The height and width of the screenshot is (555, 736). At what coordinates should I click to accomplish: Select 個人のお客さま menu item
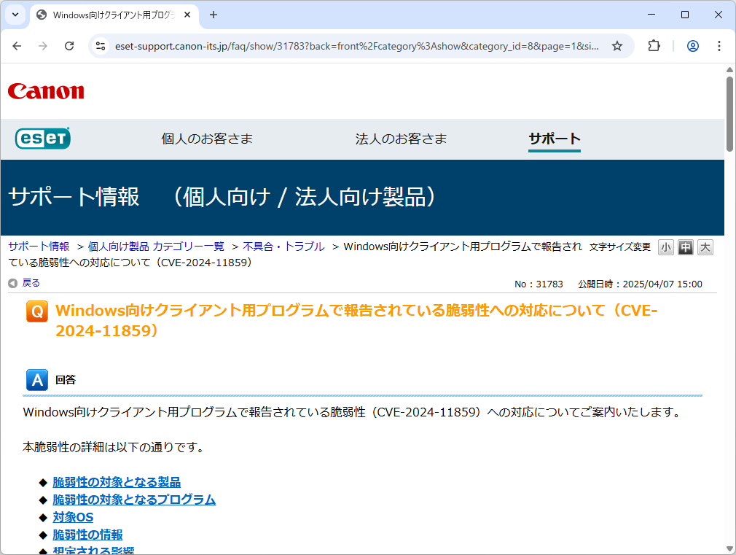coord(206,138)
